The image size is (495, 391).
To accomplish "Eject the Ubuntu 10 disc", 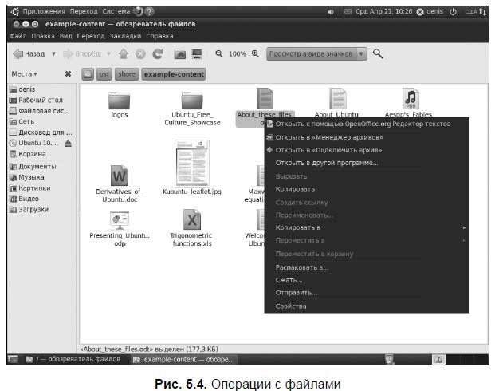I will click(x=68, y=144).
